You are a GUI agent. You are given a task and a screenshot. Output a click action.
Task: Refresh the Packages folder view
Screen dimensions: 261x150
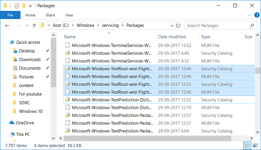(178, 26)
